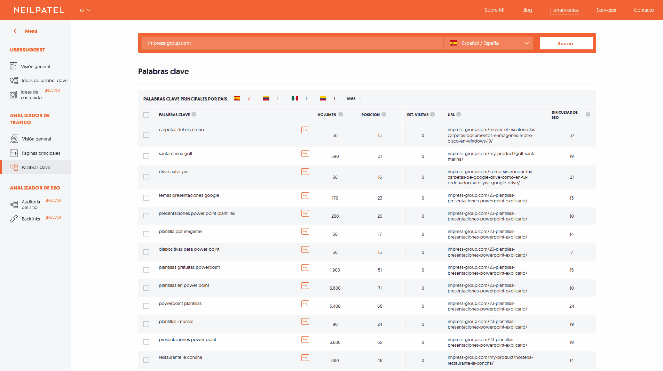
Task: Select Palabras clave in the sidebar
Action: [x=35, y=167]
